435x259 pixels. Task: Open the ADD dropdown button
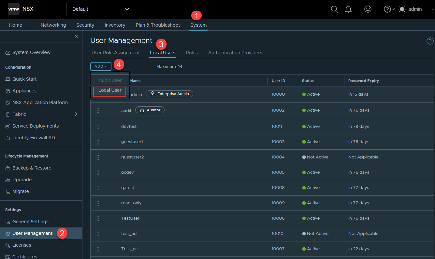[x=101, y=66]
